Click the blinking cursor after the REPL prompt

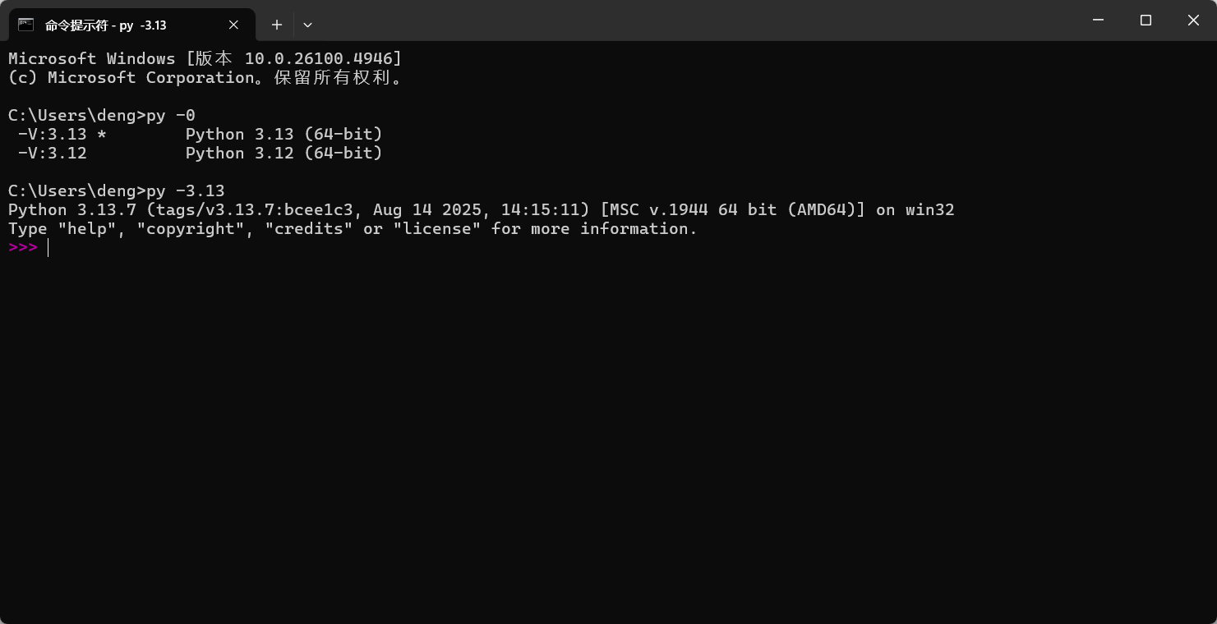pyautogui.click(x=48, y=247)
